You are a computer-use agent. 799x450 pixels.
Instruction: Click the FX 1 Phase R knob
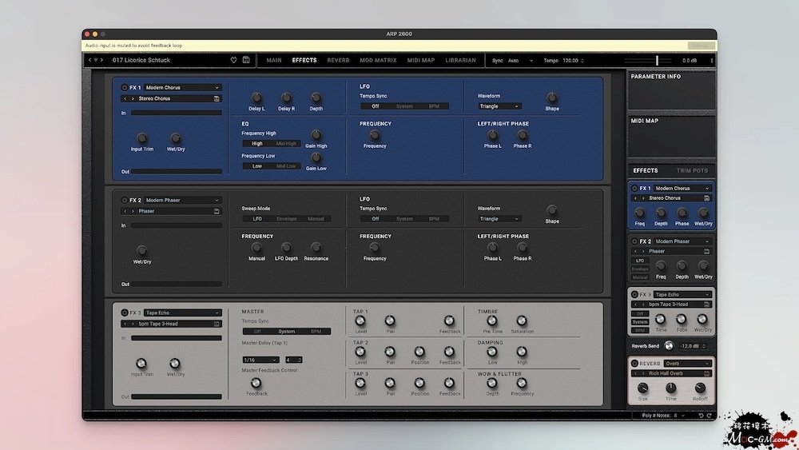523,135
